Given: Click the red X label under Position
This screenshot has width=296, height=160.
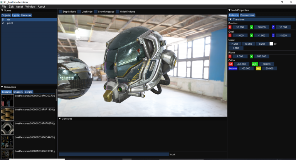Looking at the screenshot, I should (230, 27).
